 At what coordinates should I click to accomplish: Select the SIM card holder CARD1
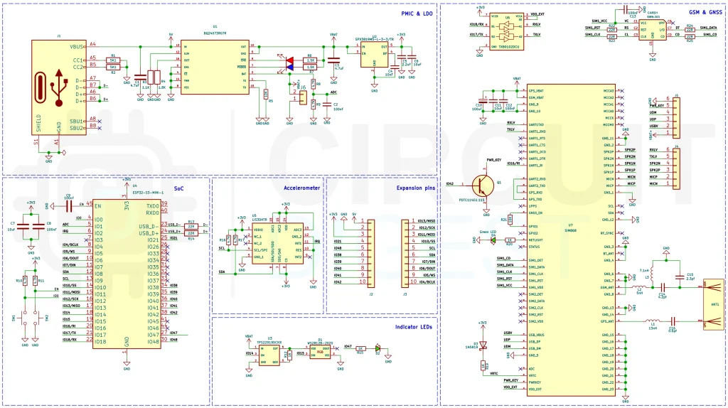653,30
